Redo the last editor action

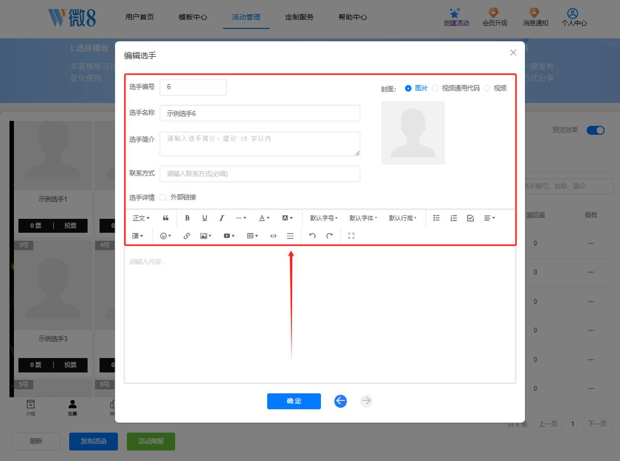pyautogui.click(x=329, y=236)
